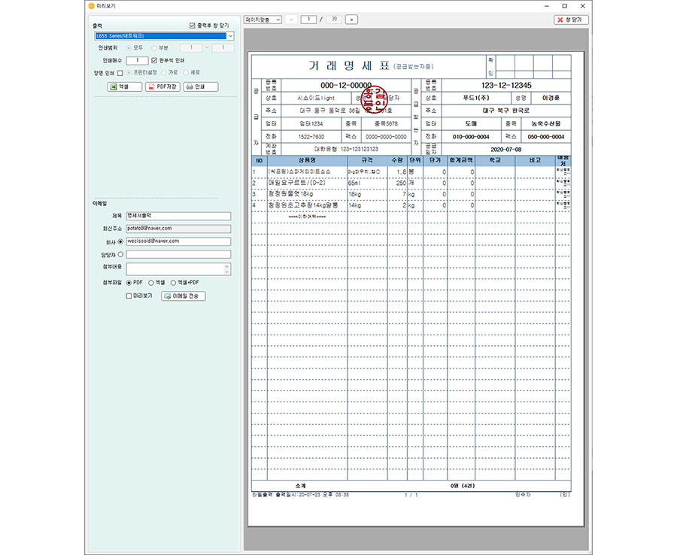677x555 pixels.
Task: Go to the next page arrow
Action: point(351,19)
